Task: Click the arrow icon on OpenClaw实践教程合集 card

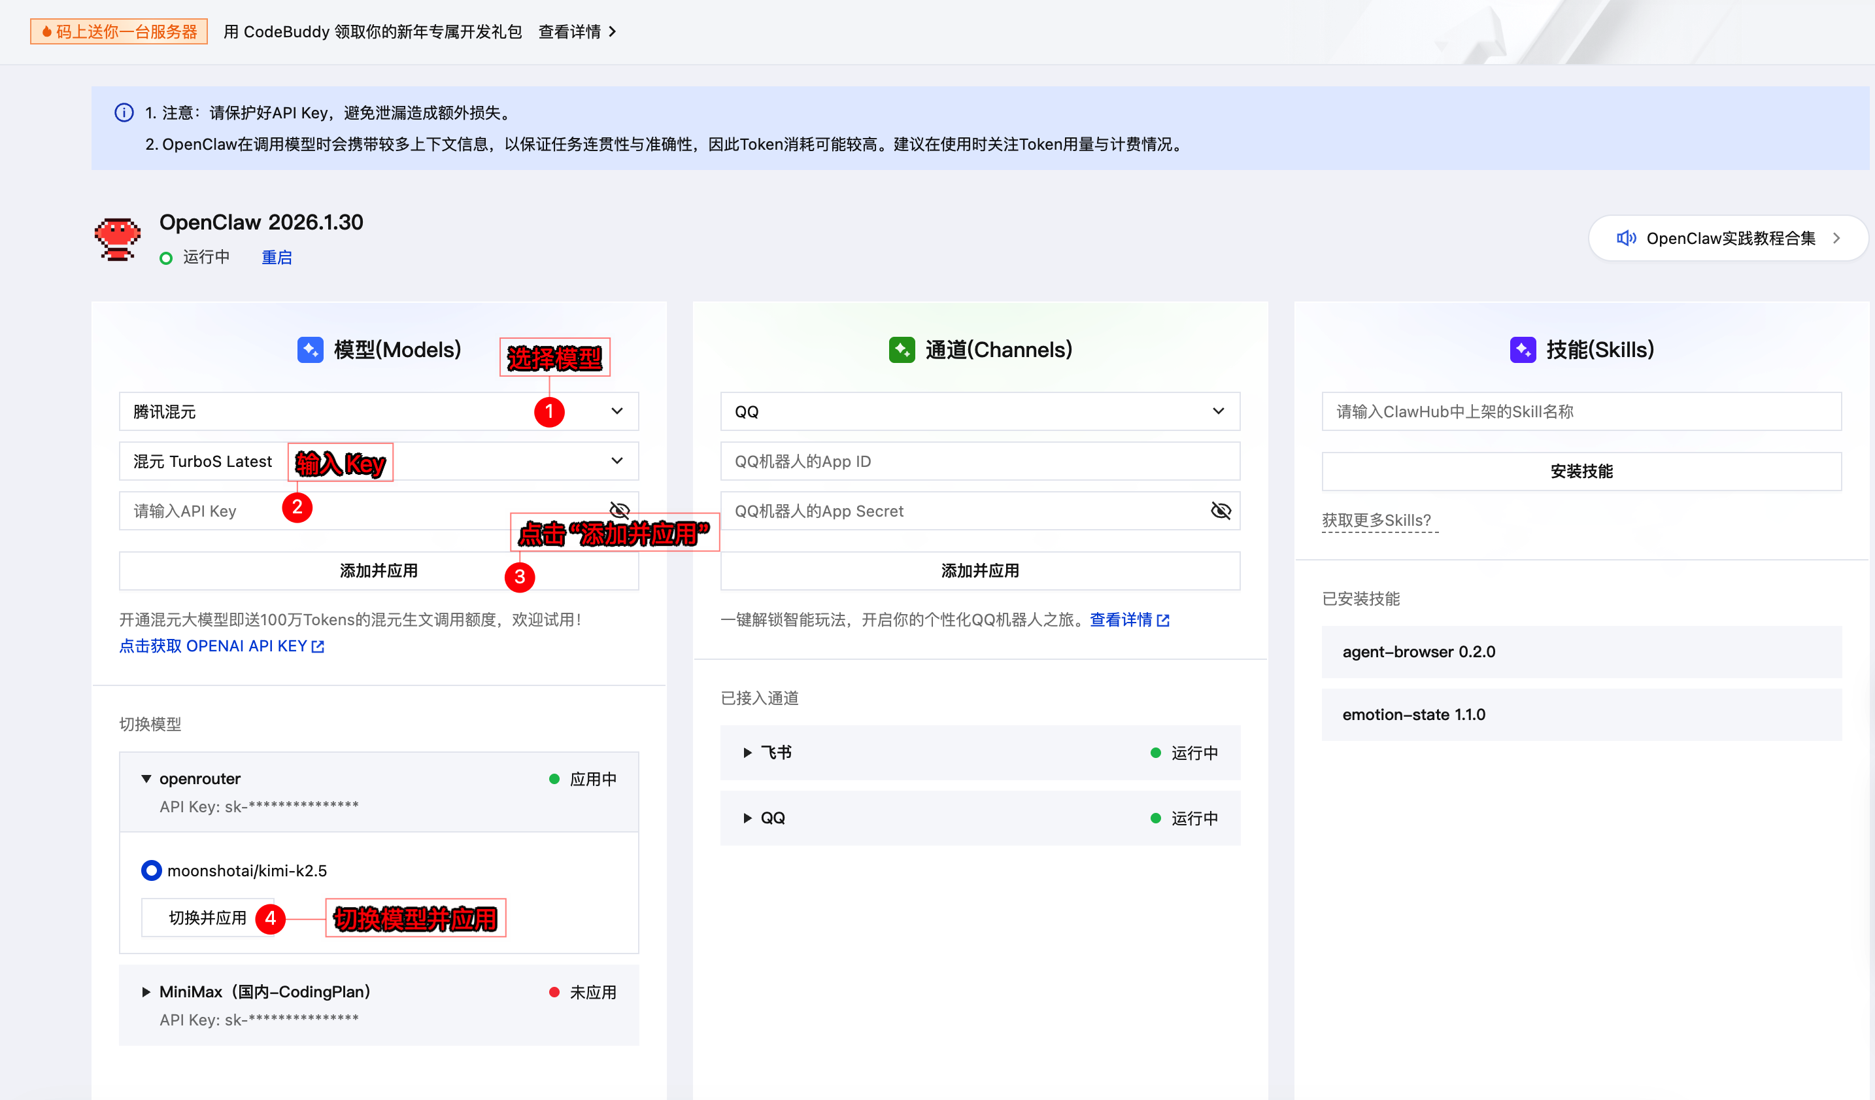Action: tap(1838, 238)
